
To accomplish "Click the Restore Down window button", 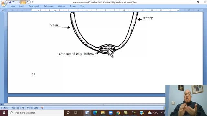I will click(x=198, y=2).
